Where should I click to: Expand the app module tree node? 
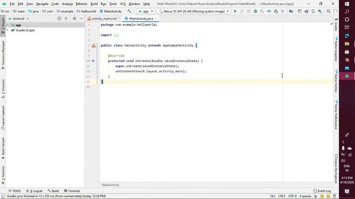pyautogui.click(x=8, y=25)
